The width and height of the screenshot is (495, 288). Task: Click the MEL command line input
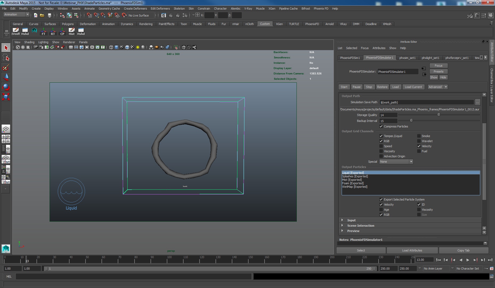pyautogui.click(x=133, y=277)
